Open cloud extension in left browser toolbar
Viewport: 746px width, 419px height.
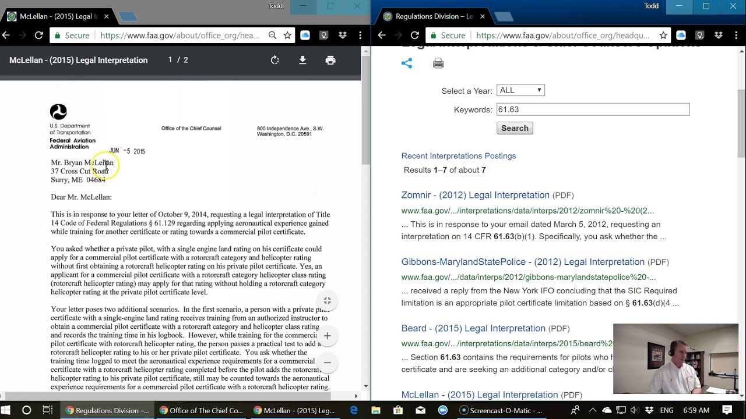tap(305, 35)
